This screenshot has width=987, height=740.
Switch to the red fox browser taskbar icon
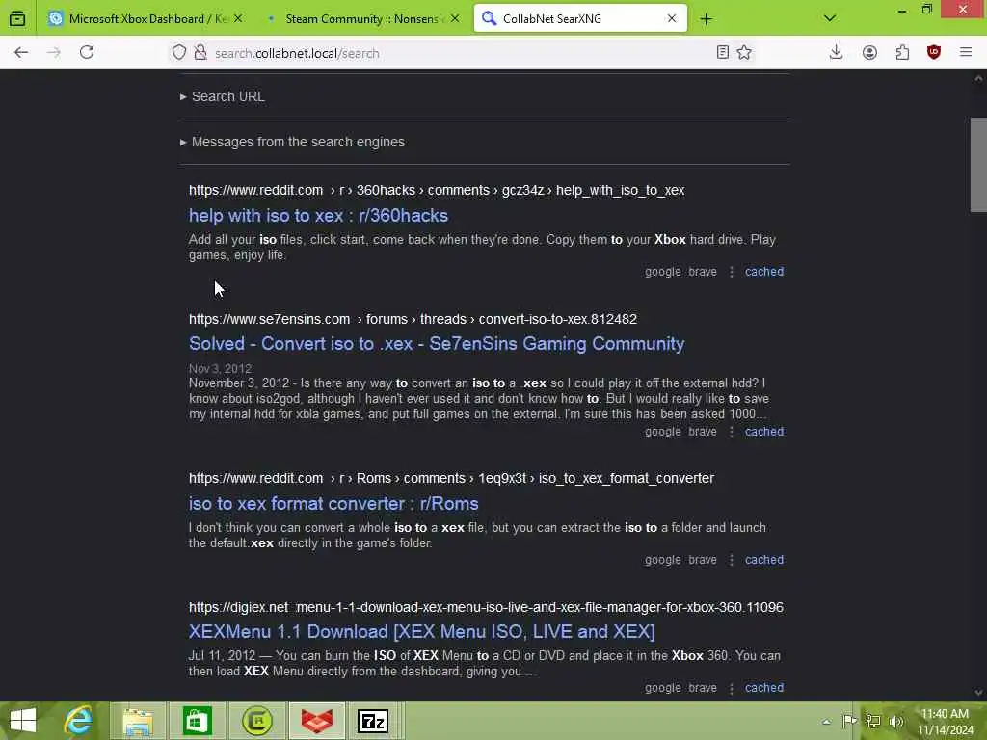[x=316, y=721]
